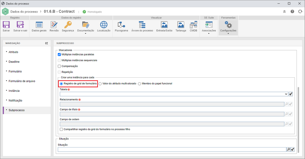
Task: Clear Situação field with eraser icon
Action: (x=292, y=150)
